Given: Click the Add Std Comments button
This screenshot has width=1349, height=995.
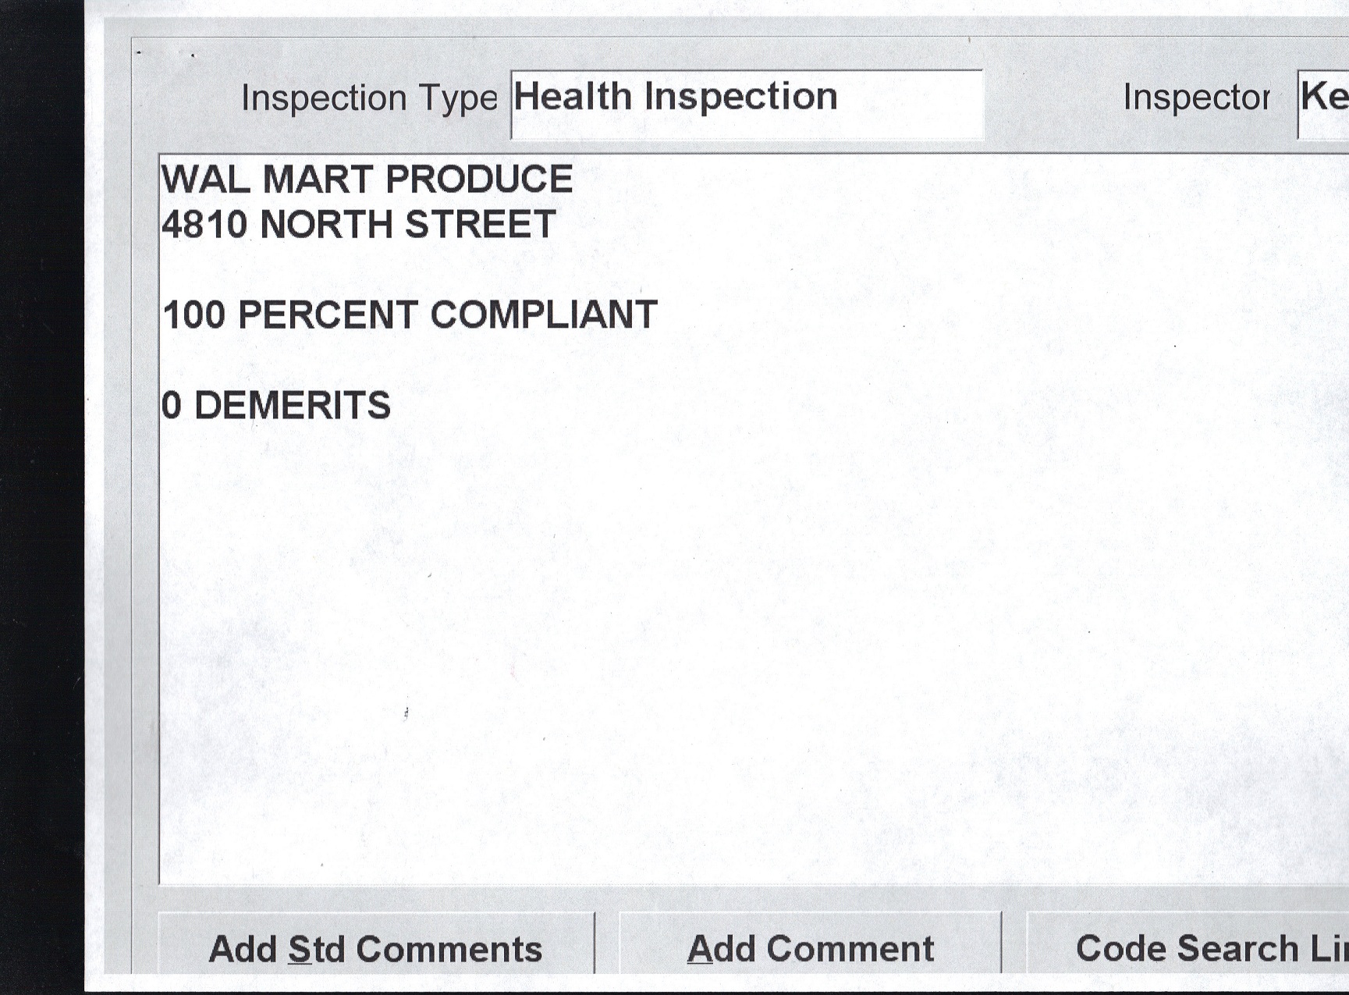Looking at the screenshot, I should click(x=375, y=948).
